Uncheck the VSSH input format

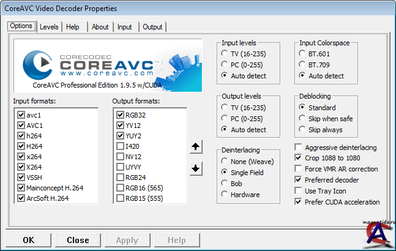coord(21,177)
